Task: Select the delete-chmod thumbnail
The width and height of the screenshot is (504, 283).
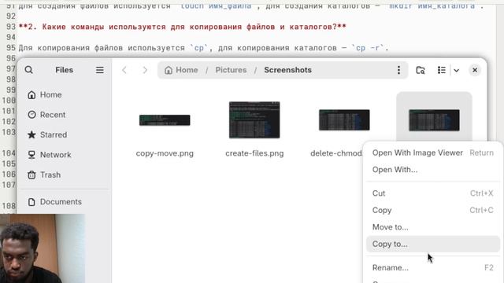Action: tap(344, 120)
